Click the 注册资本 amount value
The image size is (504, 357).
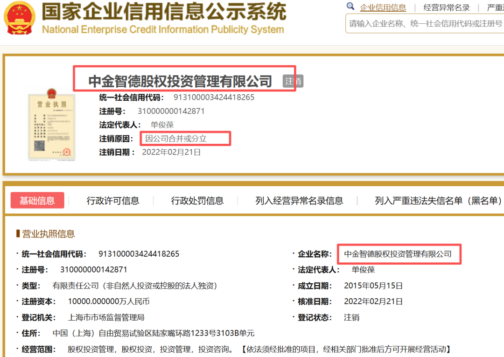109,301
